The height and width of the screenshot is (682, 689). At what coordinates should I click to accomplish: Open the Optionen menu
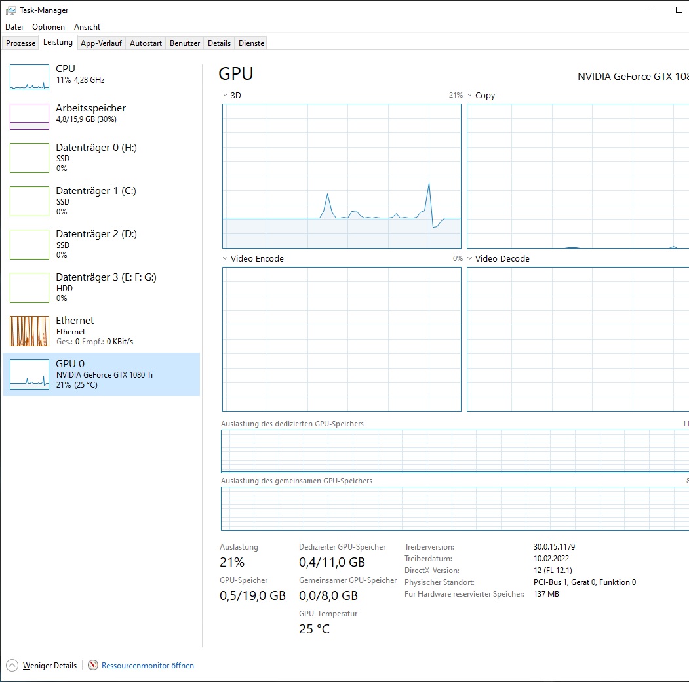click(49, 27)
